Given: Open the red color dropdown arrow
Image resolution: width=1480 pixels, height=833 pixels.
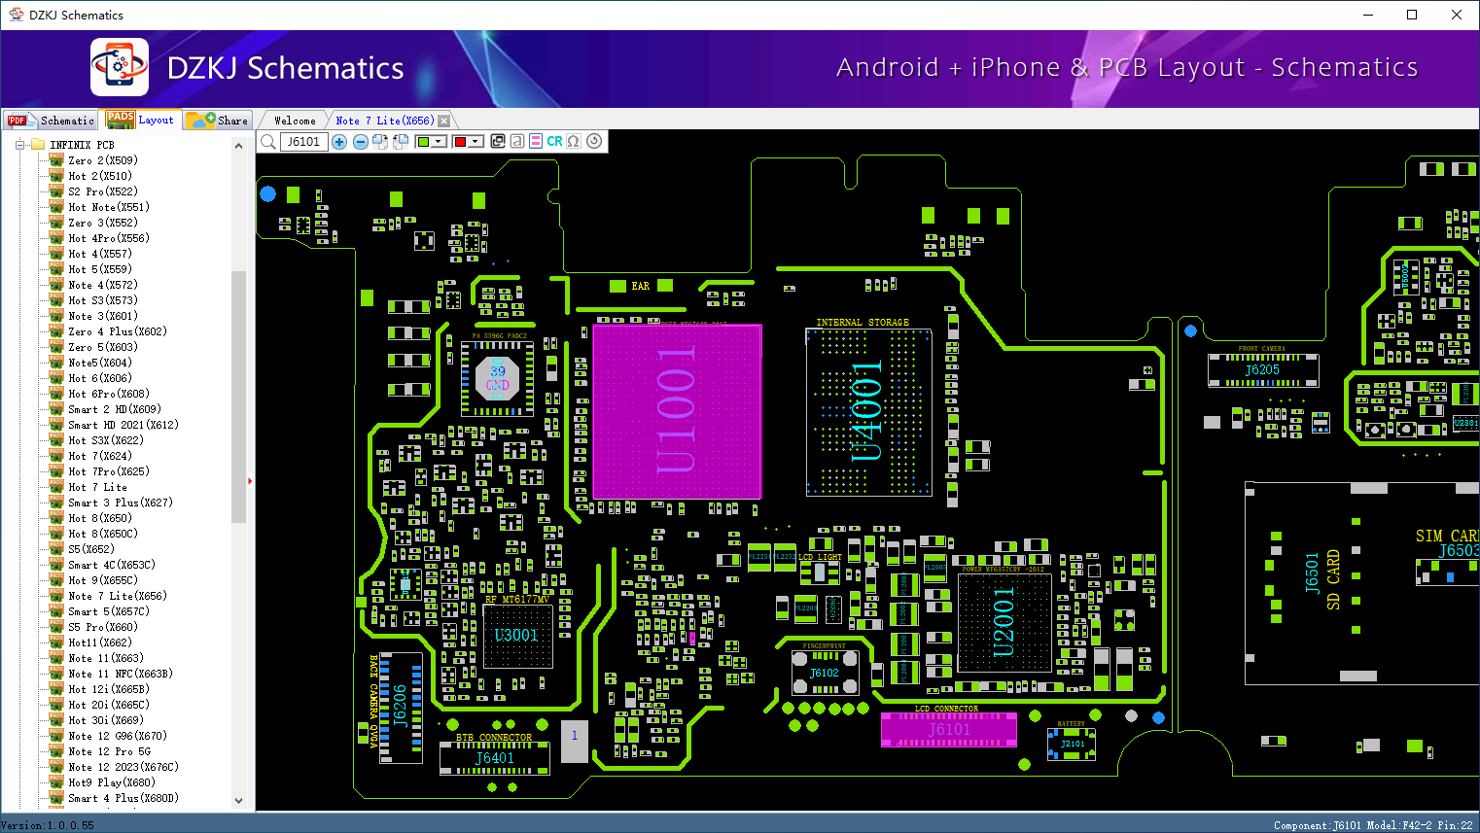Looking at the screenshot, I should (476, 142).
